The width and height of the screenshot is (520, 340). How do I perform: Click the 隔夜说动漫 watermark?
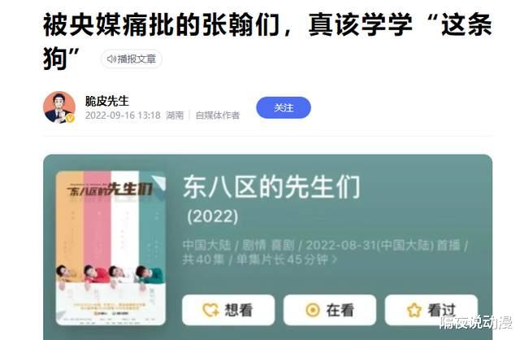click(475, 322)
